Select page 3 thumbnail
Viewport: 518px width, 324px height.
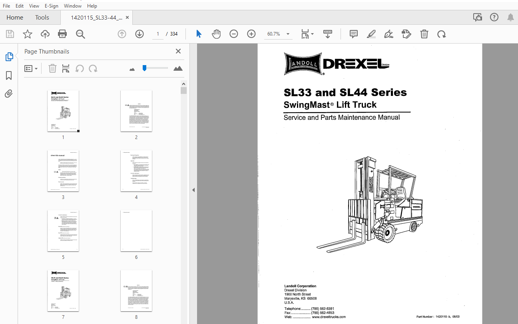63,171
